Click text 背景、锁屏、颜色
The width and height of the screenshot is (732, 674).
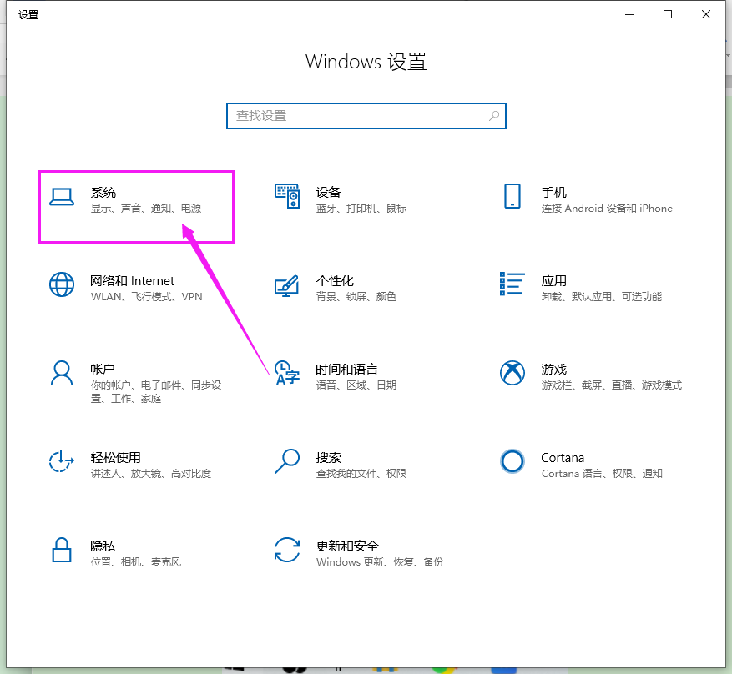356,297
